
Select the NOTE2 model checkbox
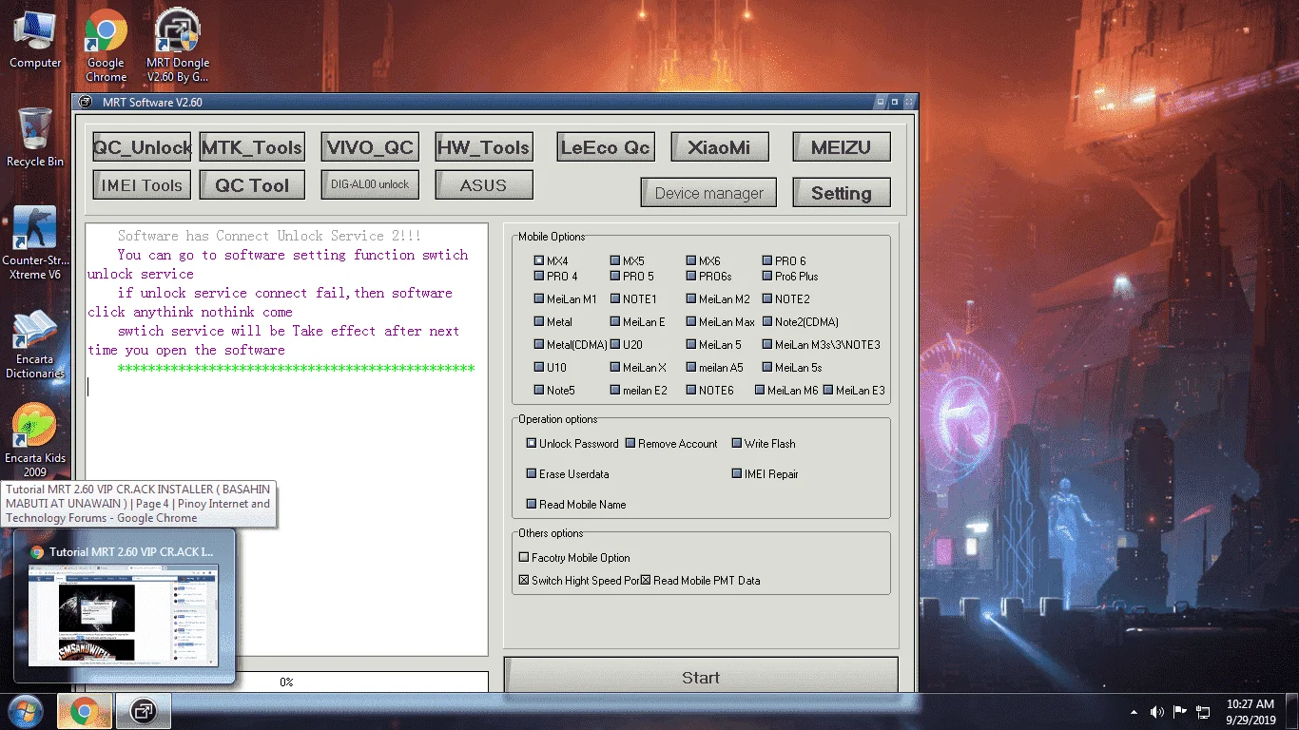(767, 298)
